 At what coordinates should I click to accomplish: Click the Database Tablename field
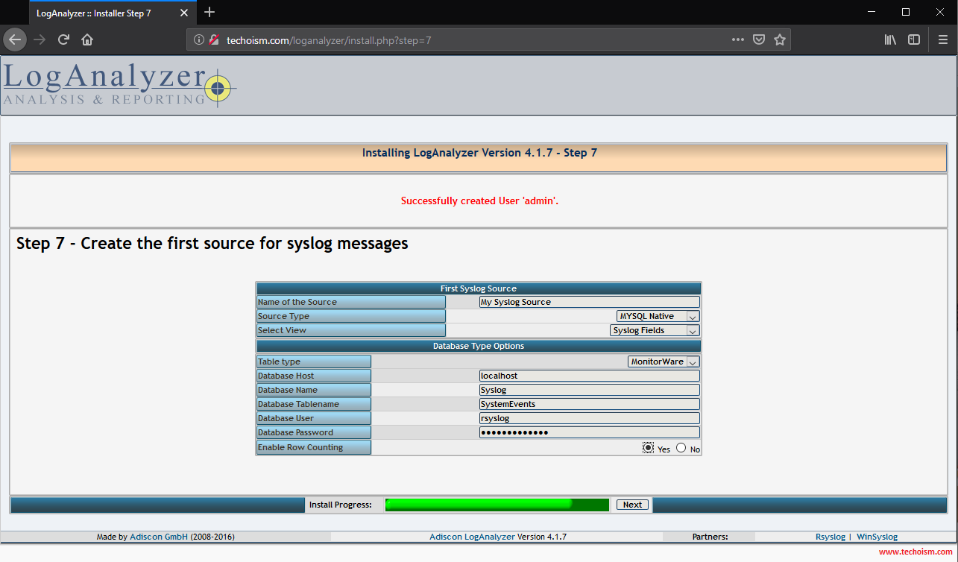(590, 404)
